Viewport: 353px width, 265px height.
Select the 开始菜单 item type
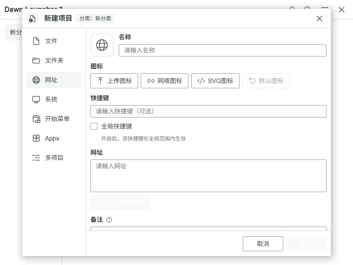pyautogui.click(x=53, y=119)
